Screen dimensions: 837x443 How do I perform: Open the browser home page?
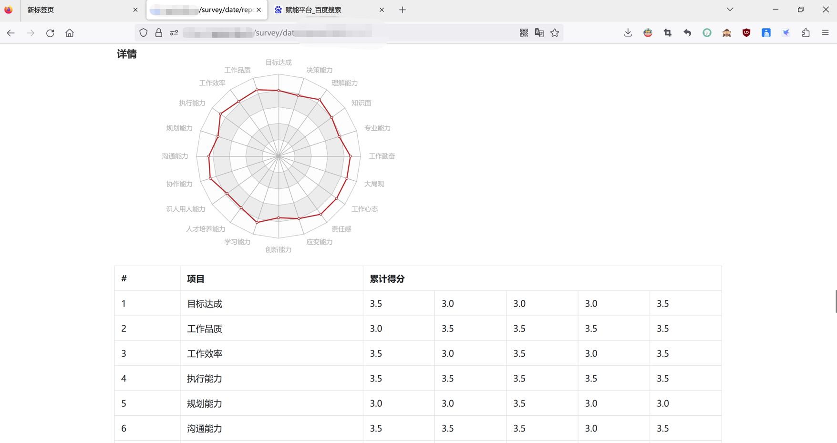point(70,33)
